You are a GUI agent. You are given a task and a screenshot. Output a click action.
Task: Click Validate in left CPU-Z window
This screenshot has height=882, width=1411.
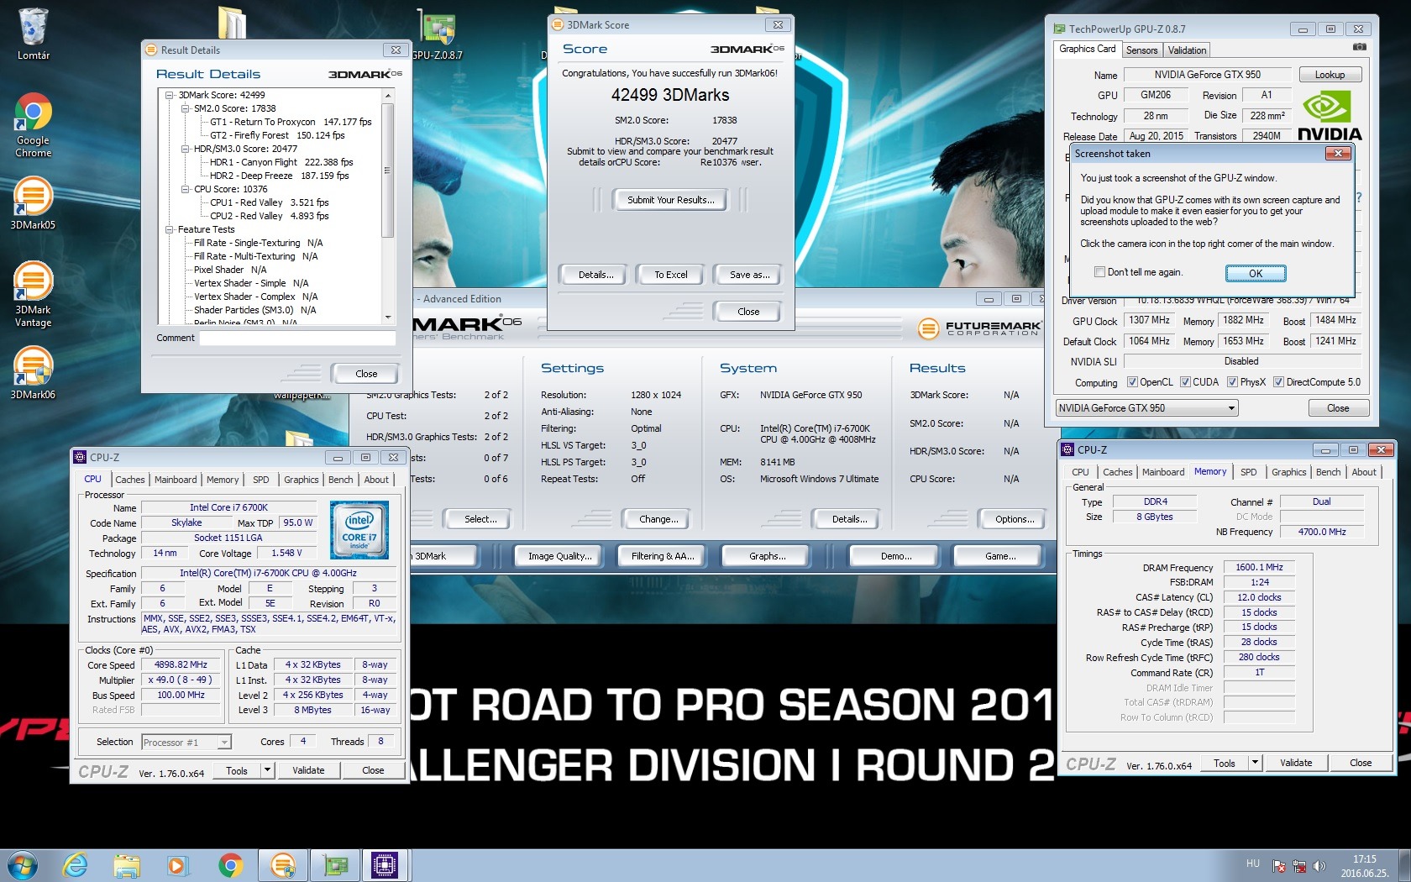[308, 770]
